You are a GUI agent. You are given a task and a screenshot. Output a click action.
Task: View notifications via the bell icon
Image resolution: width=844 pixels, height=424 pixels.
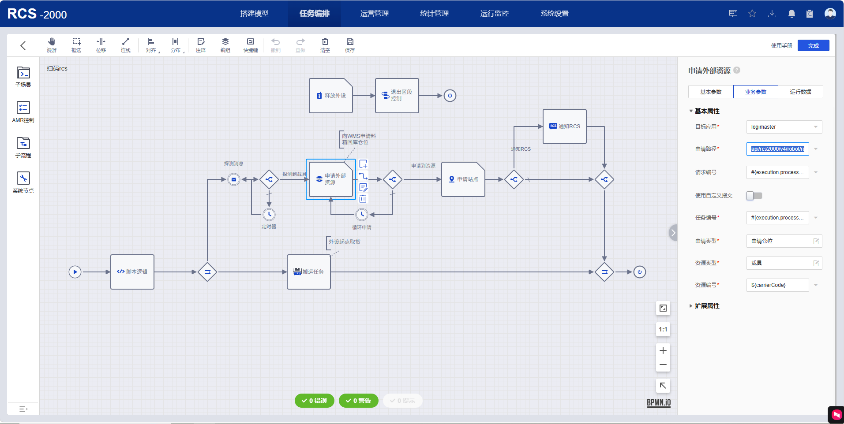tap(791, 14)
